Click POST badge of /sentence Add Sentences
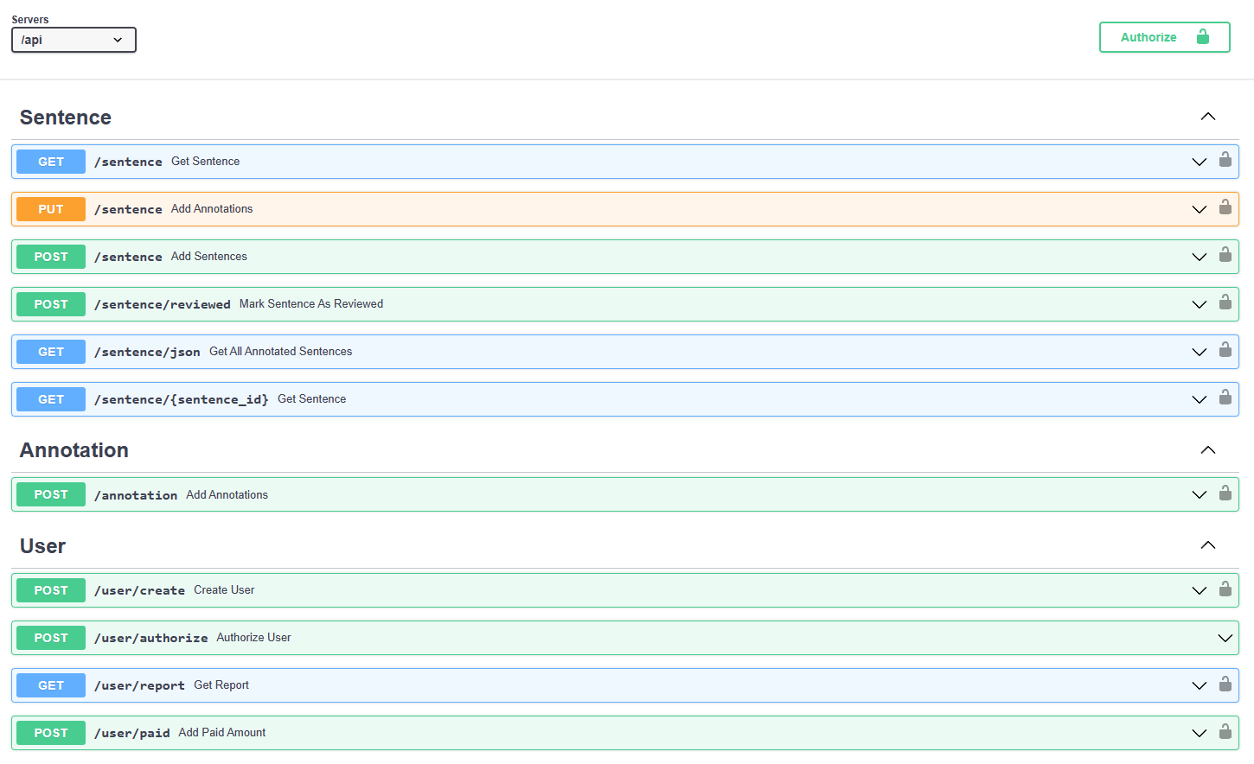 tap(51, 257)
